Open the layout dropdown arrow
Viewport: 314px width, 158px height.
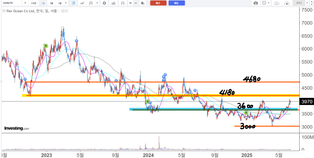268,3
